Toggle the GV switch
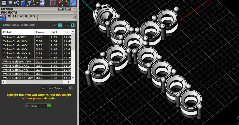This screenshot has height=125, width=239. (x=57, y=25)
